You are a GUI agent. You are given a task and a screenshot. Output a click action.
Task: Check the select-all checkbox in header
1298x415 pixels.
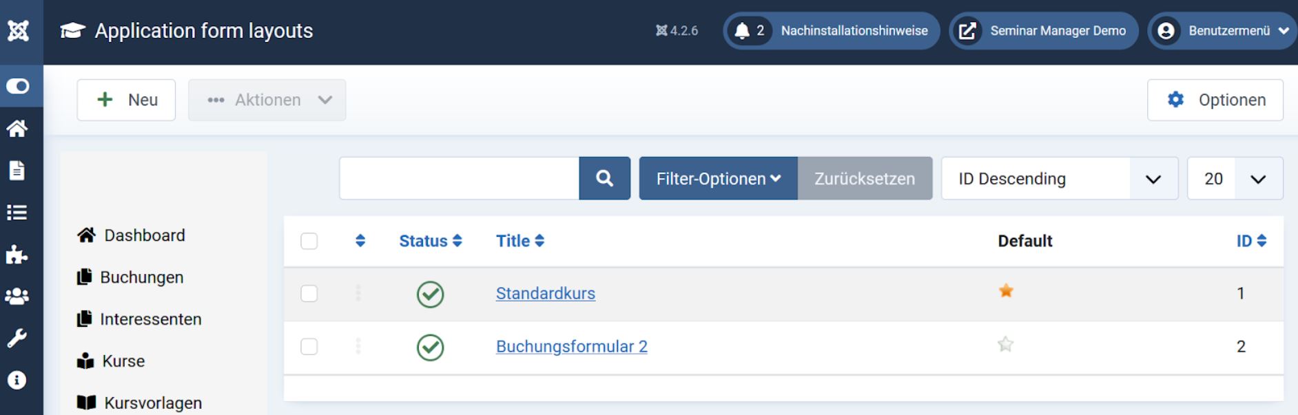coord(309,241)
